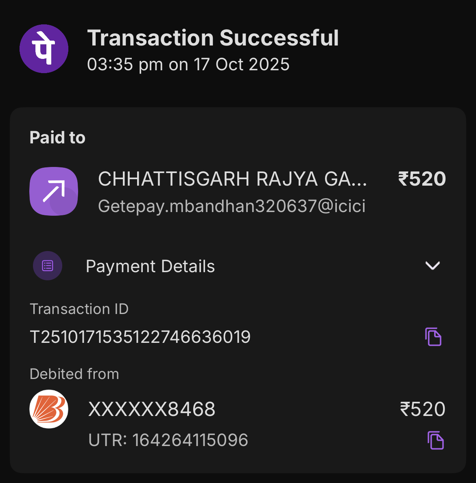Copy the UTR number using copy icon

tap(435, 440)
